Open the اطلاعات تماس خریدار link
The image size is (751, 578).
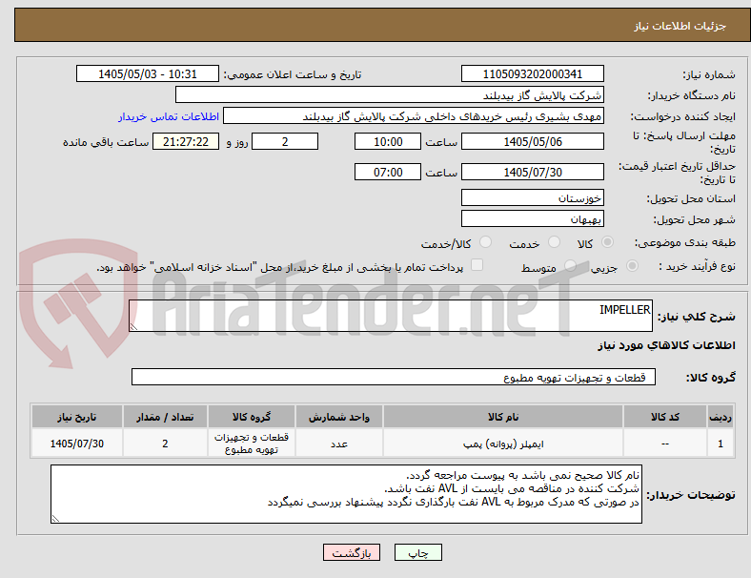[x=169, y=116]
